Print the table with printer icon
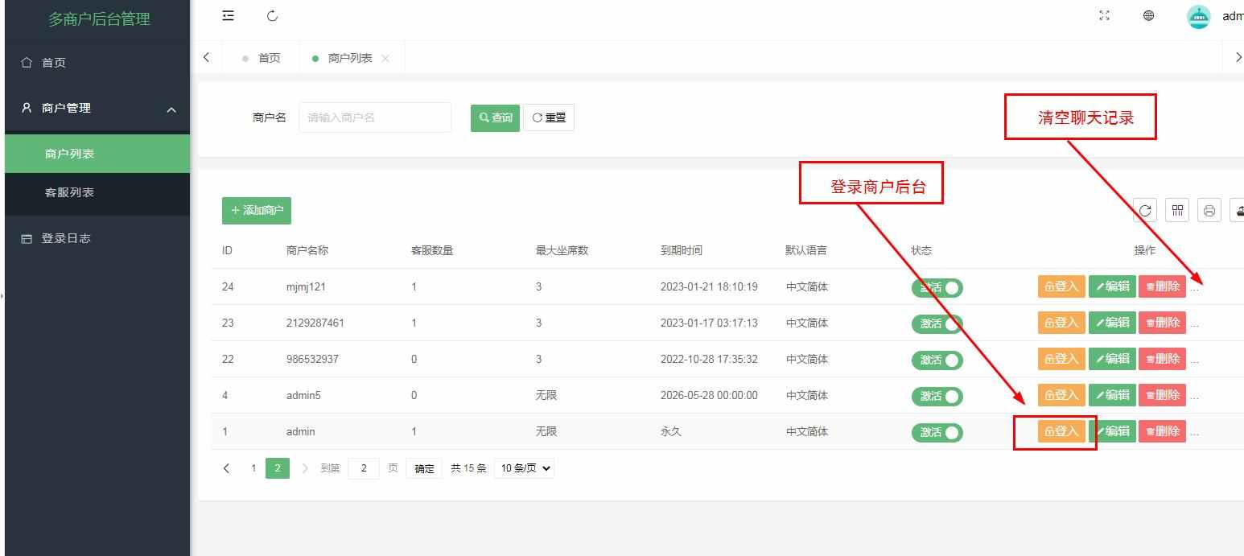This screenshot has height=556, width=1244. point(1209,211)
